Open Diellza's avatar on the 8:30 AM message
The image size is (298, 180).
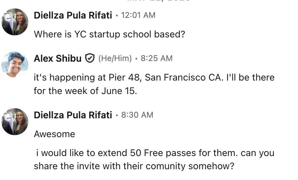(15, 122)
